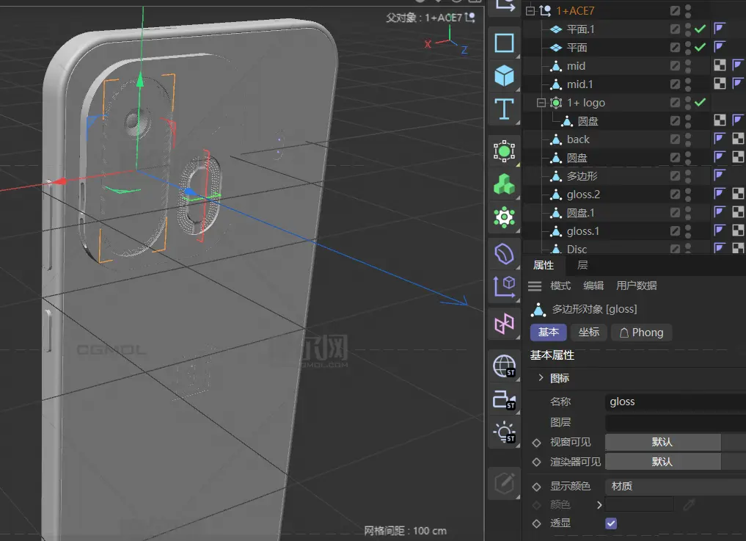Select the Rectangle spline tool icon
Viewport: 746px width, 541px height.
click(505, 43)
